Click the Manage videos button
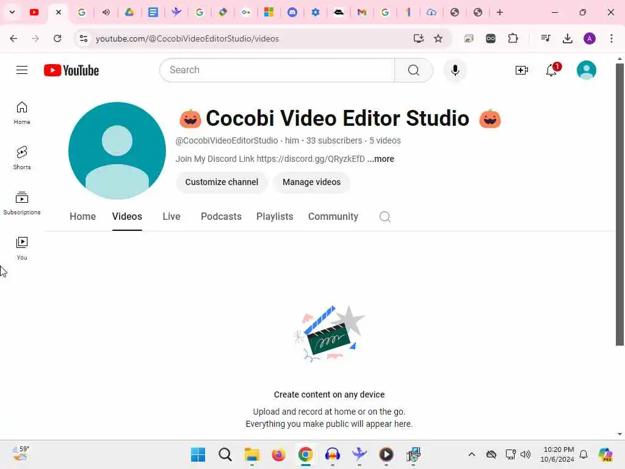625x469 pixels. click(311, 182)
